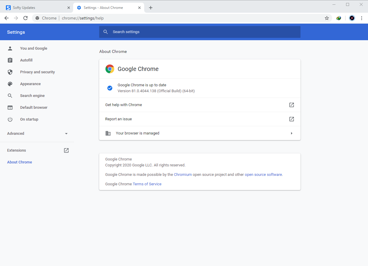Open Extensions external link icon
This screenshot has width=368, height=266.
pos(66,150)
